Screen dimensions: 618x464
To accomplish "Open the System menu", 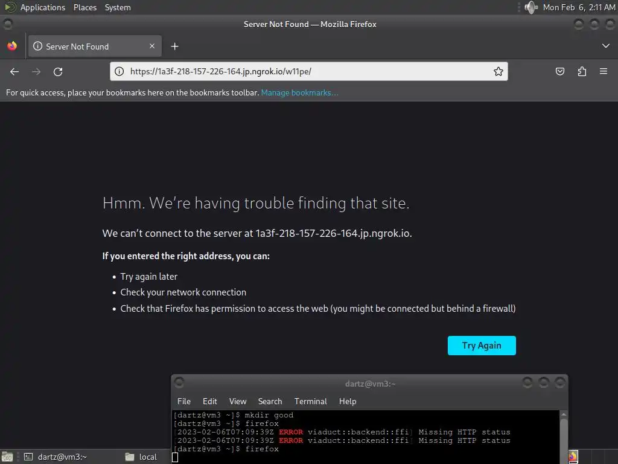I will [118, 7].
